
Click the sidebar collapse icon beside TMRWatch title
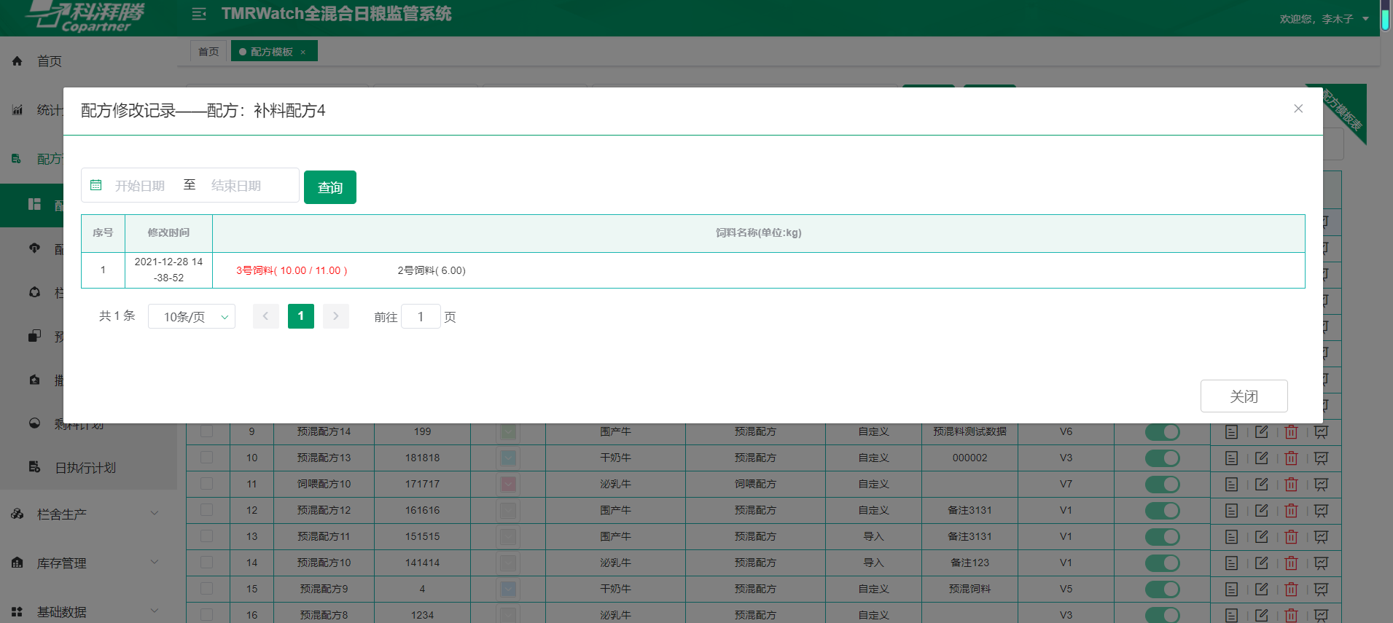tap(198, 14)
